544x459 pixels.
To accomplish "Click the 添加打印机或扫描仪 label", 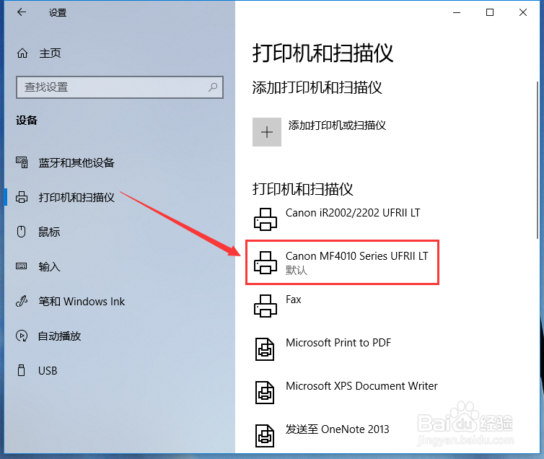I will 337,126.
